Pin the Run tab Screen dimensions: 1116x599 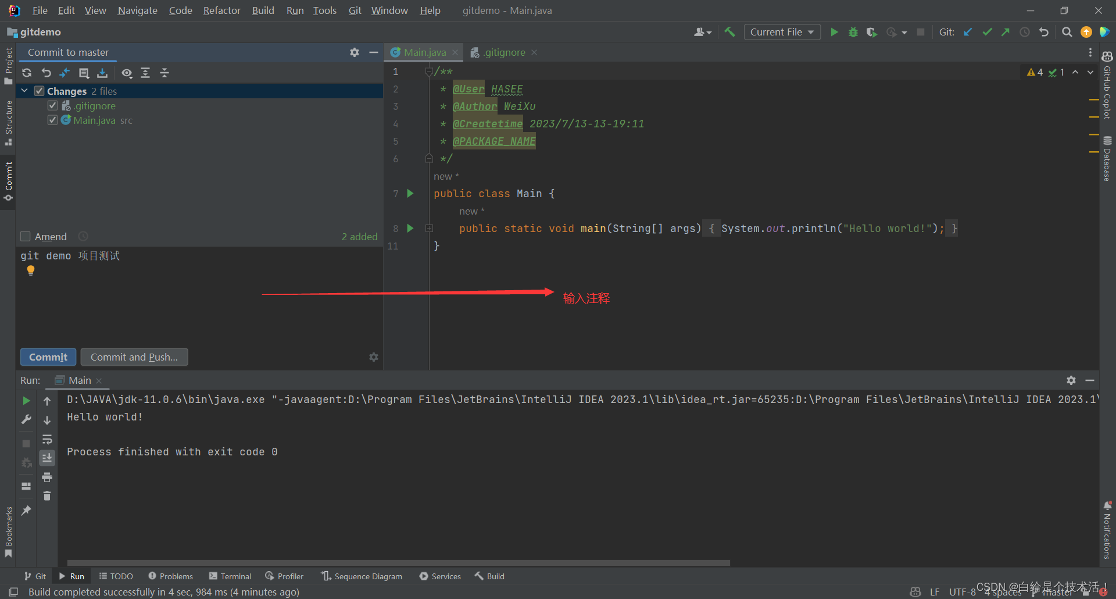tap(26, 510)
